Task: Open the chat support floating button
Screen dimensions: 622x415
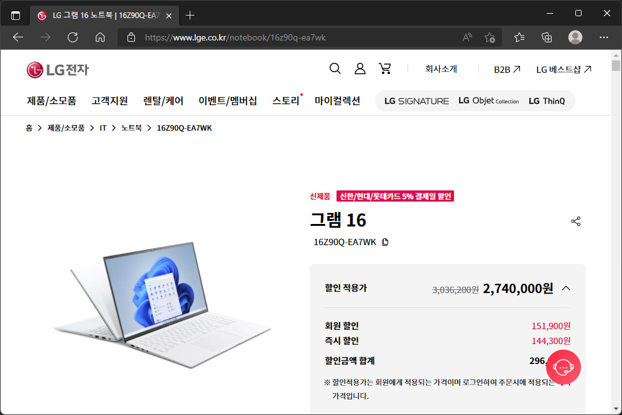Action: (x=564, y=367)
